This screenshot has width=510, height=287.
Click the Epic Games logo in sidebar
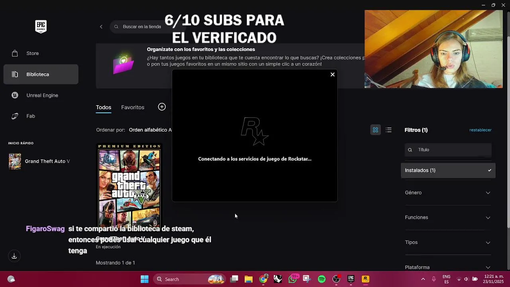point(41,27)
